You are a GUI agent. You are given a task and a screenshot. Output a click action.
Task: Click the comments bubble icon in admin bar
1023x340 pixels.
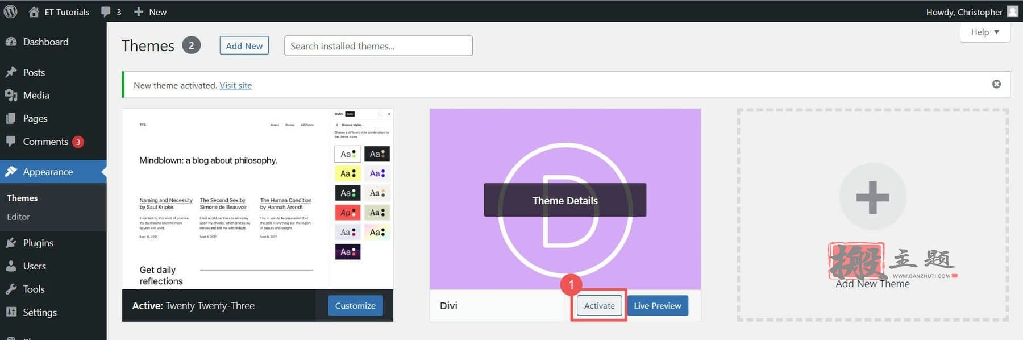point(106,12)
